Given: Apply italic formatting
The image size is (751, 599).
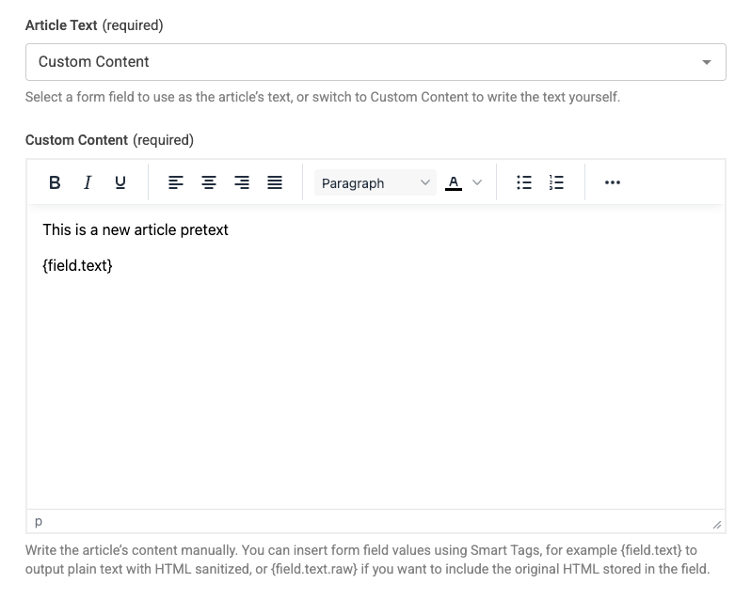Looking at the screenshot, I should pyautogui.click(x=88, y=182).
